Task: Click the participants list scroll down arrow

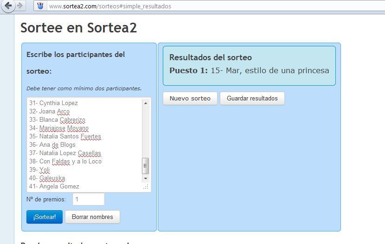Action: coord(146,178)
